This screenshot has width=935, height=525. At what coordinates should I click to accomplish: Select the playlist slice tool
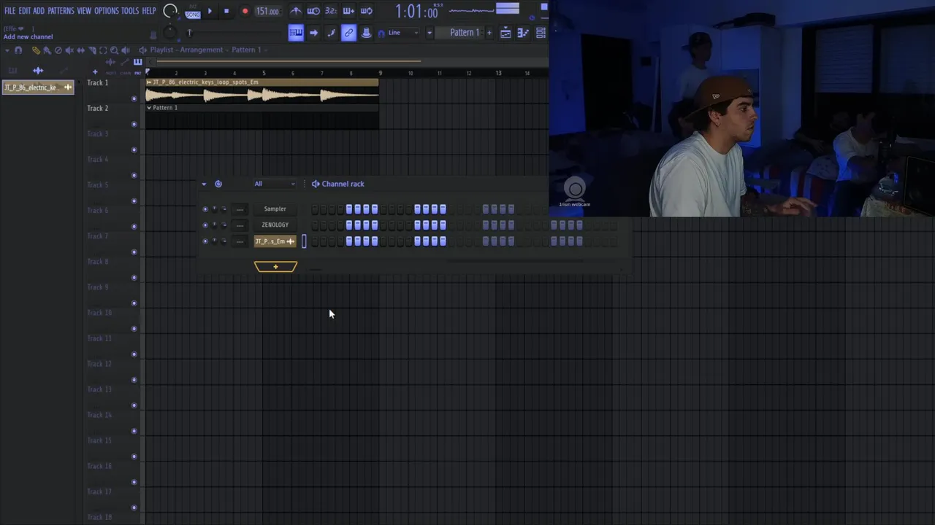pyautogui.click(x=92, y=50)
